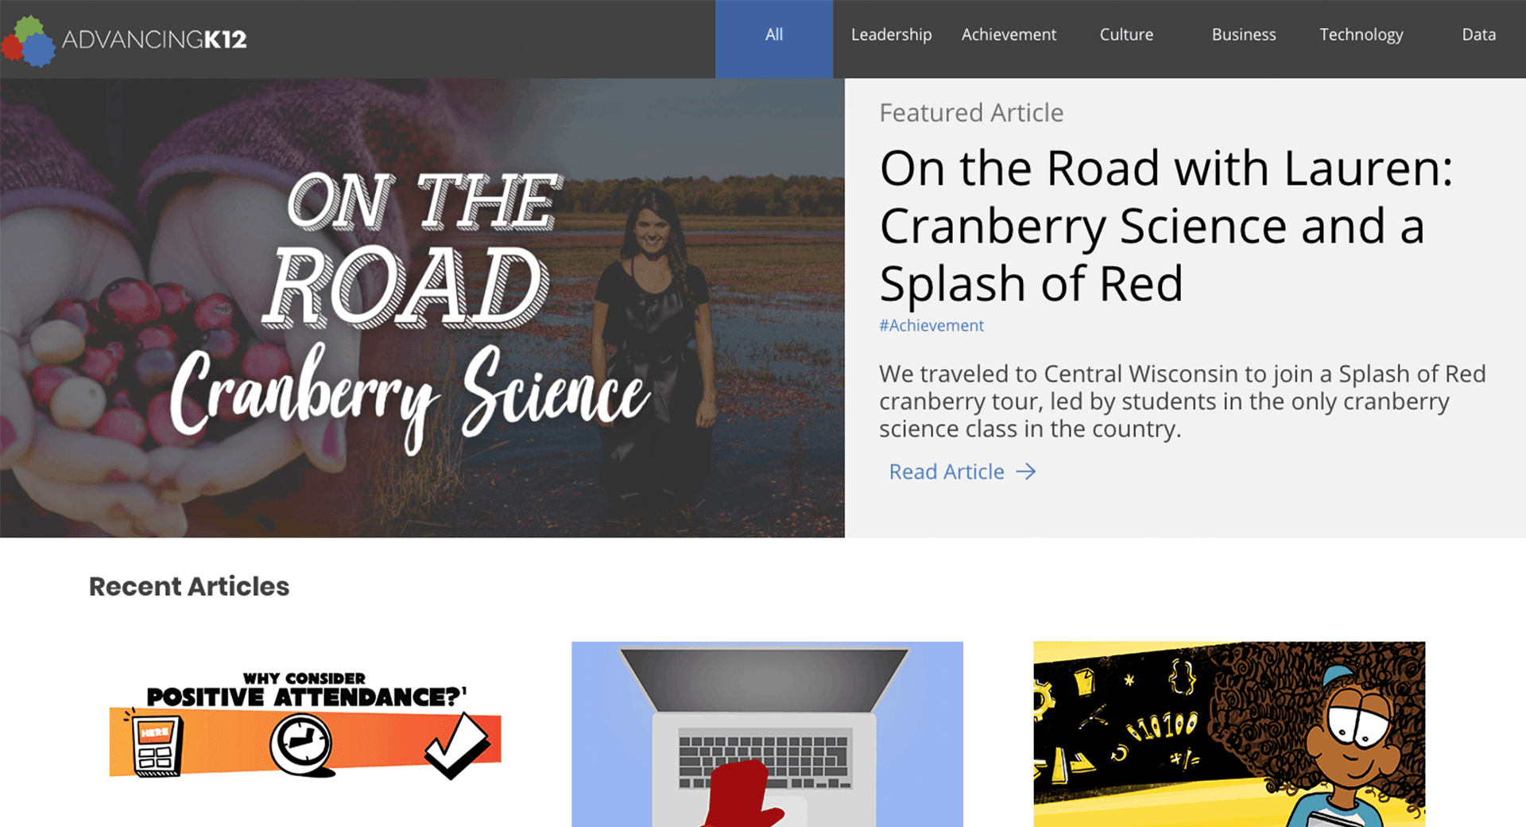This screenshot has height=827, width=1526.
Task: Open the featured article headline about Cranberry Science
Action: pos(1166,226)
